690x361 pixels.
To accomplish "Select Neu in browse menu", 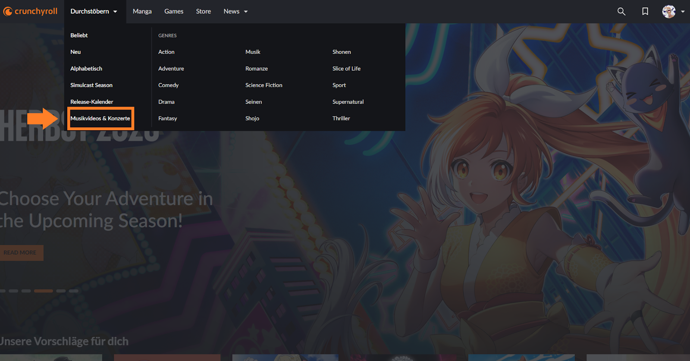I will (75, 52).
